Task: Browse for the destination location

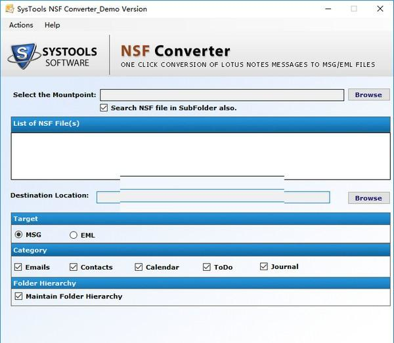Action: pos(368,198)
